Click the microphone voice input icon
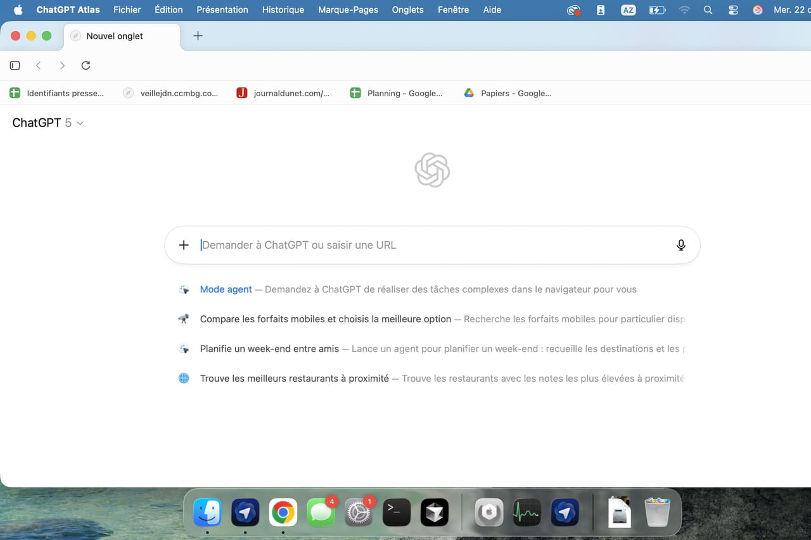This screenshot has height=540, width=811. coord(681,245)
